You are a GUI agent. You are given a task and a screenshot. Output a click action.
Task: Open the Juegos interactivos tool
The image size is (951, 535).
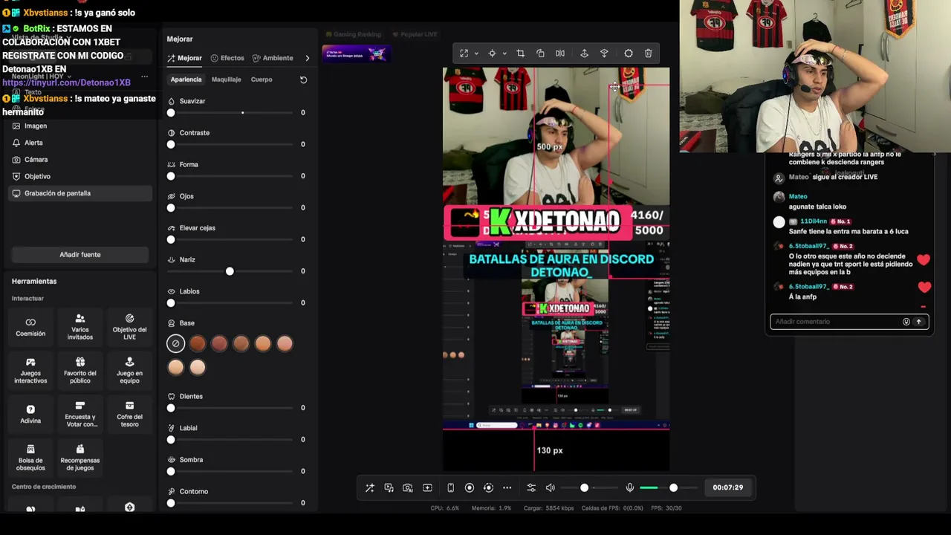(30, 371)
